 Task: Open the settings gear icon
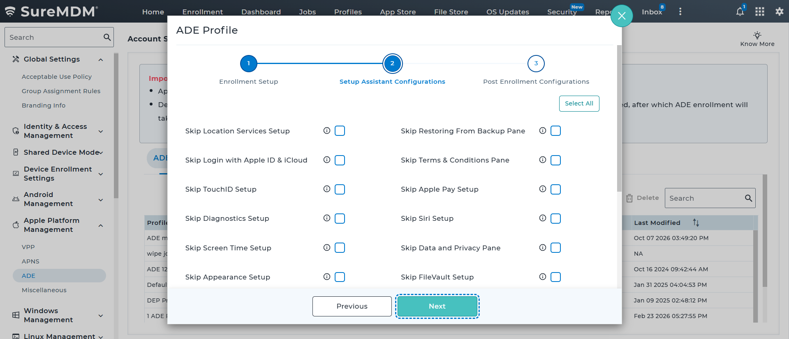pyautogui.click(x=779, y=11)
